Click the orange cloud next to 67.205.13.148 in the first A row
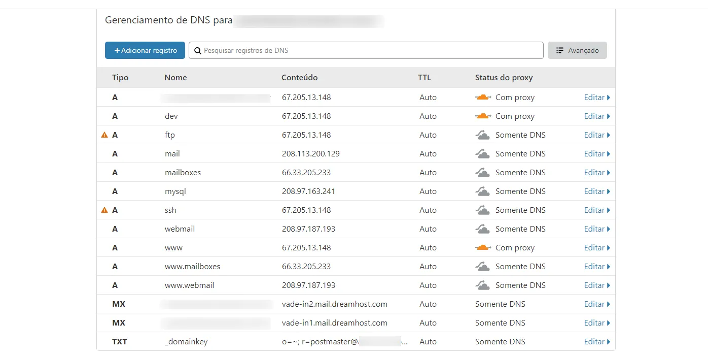Image resolution: width=708 pixels, height=355 pixels. pyautogui.click(x=483, y=97)
